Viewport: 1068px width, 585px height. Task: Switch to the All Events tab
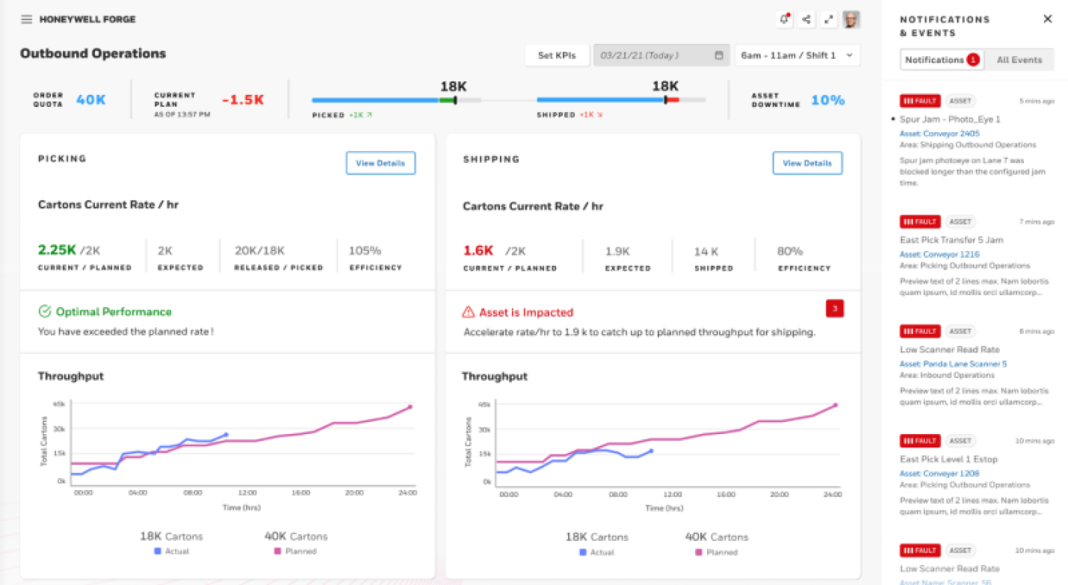click(1019, 60)
